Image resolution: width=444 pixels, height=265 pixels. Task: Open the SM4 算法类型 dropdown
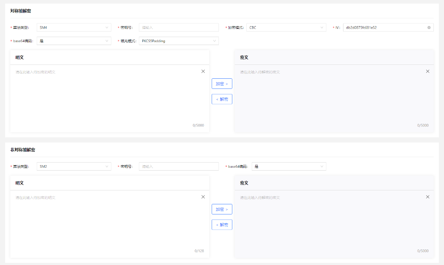pyautogui.click(x=74, y=28)
